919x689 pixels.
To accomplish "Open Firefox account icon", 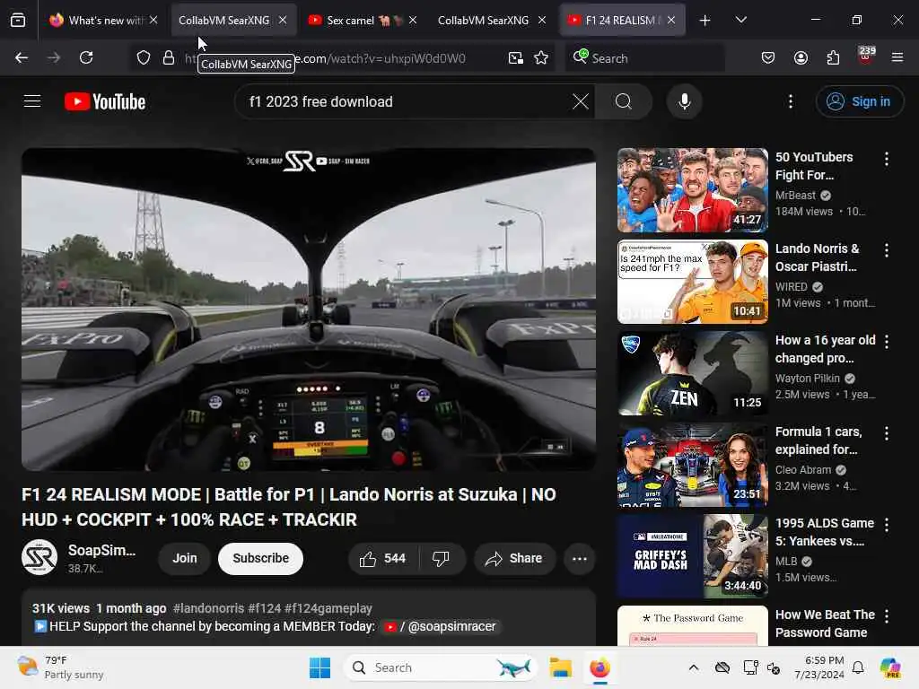I will click(x=801, y=57).
